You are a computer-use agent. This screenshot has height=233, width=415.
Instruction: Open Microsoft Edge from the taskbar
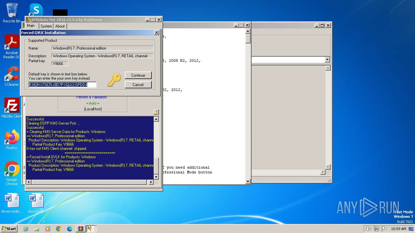pos(70,229)
